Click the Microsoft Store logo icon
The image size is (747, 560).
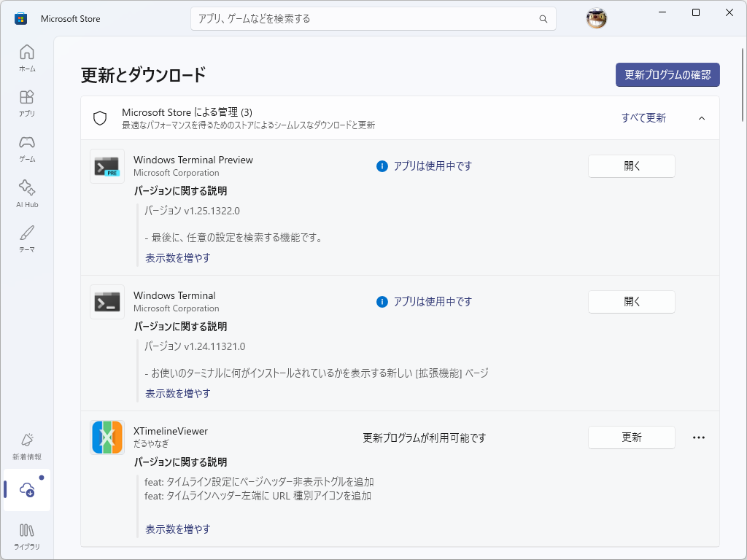pyautogui.click(x=20, y=18)
